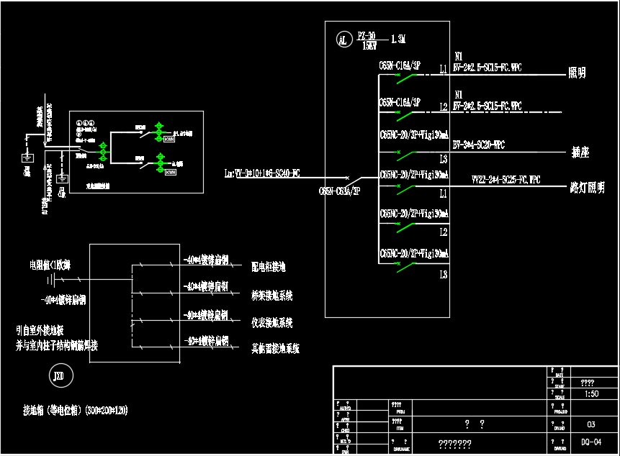The image size is (620, 456).
Task: Click the 引自室外接地极 note
Action: 40,330
